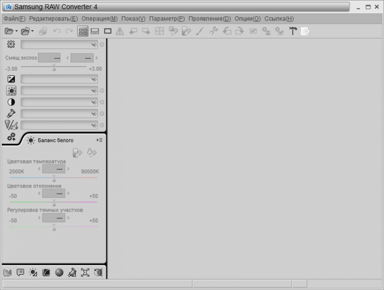Switch to single preview view
Viewport: 384px width, 290px height.
coord(108,31)
